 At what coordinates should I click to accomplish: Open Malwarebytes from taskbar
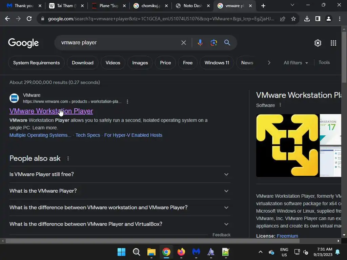(196, 252)
